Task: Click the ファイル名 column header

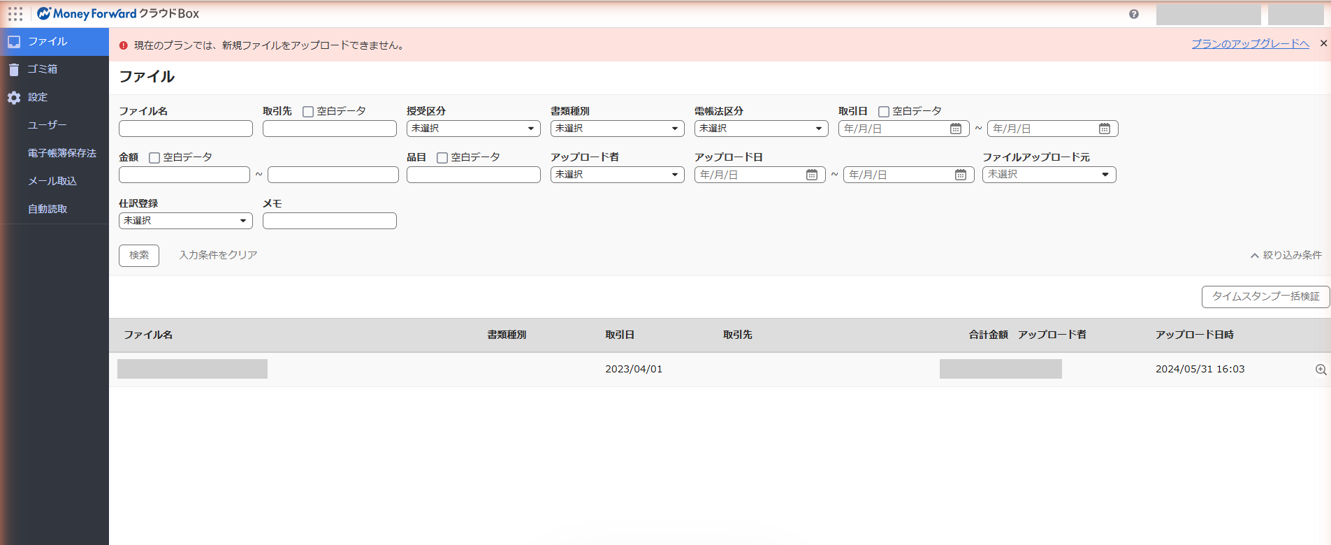Action: [148, 335]
